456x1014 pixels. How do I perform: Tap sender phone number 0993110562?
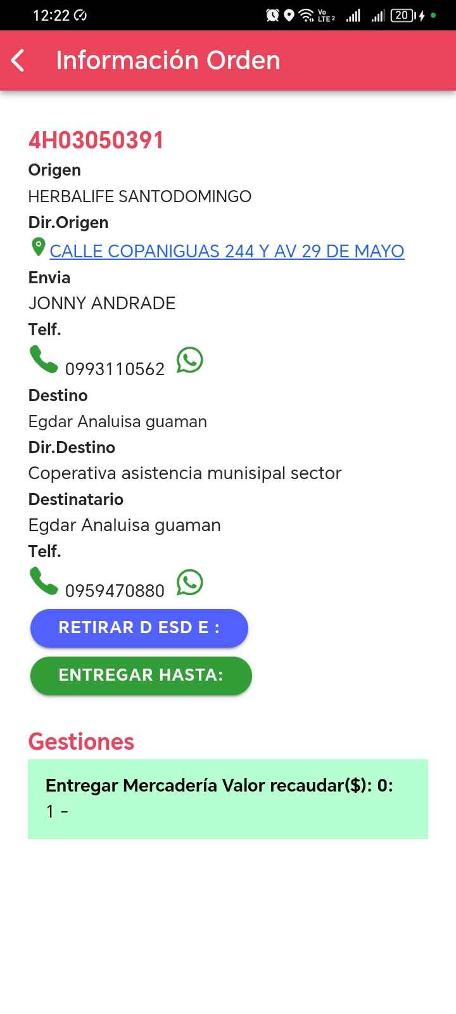click(115, 369)
